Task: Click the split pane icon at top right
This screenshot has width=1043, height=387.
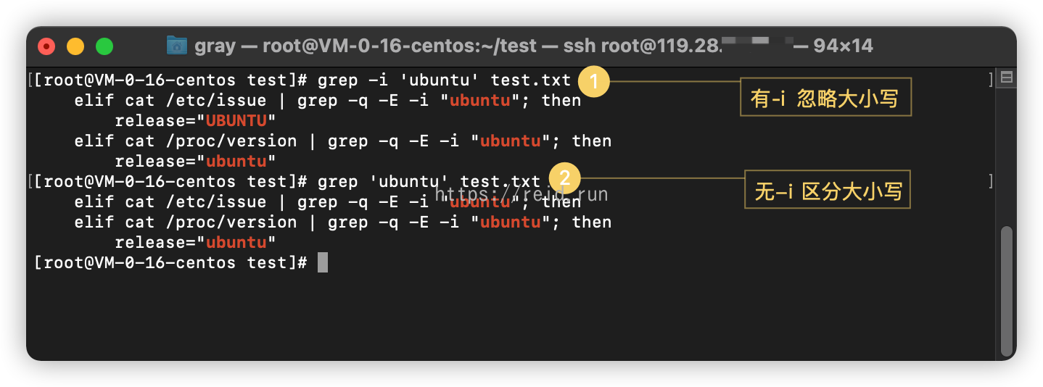Action: (x=1006, y=78)
